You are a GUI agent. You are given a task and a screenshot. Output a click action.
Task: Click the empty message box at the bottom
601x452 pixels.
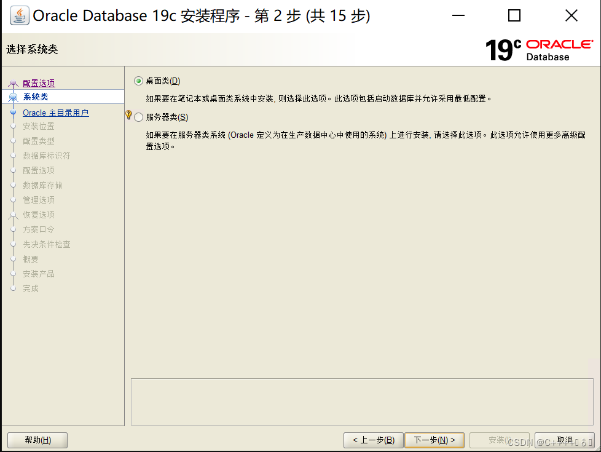362,402
